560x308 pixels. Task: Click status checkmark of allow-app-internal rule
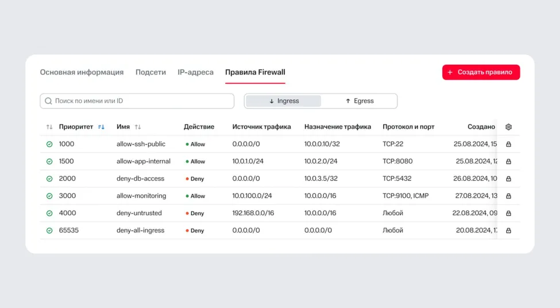[x=49, y=162]
